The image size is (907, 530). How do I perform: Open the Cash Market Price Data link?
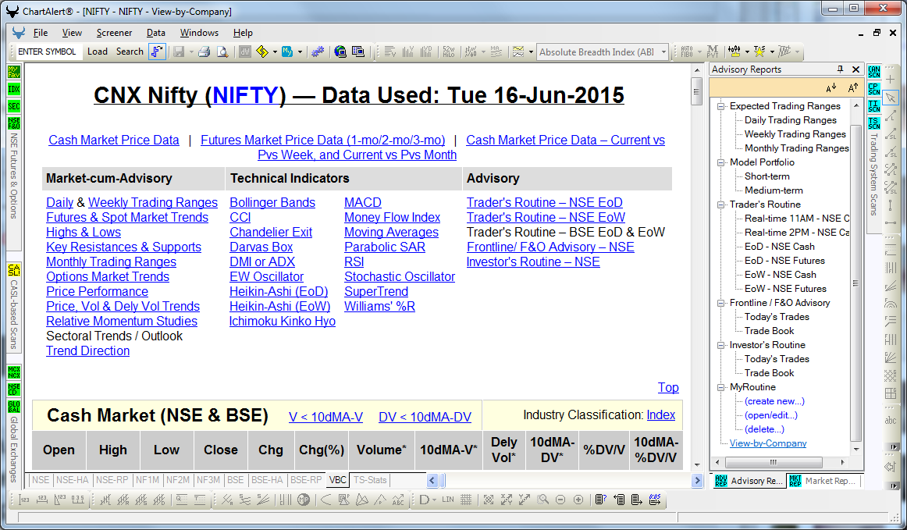pyautogui.click(x=114, y=140)
